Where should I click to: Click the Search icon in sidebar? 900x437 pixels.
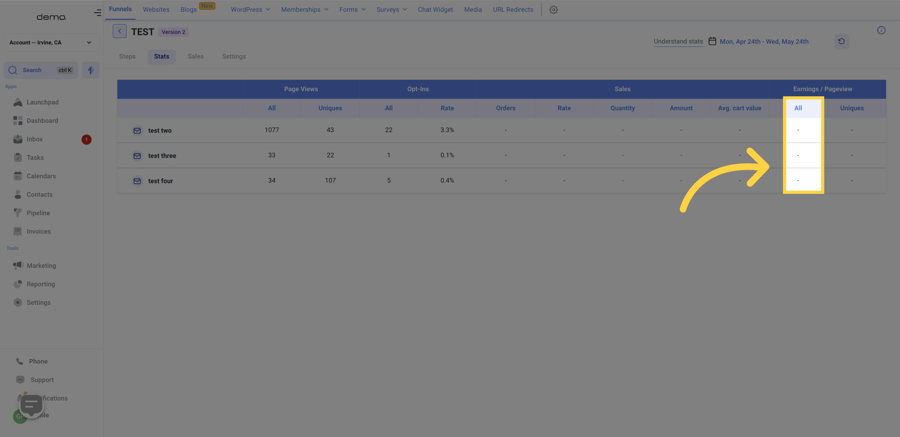[13, 70]
